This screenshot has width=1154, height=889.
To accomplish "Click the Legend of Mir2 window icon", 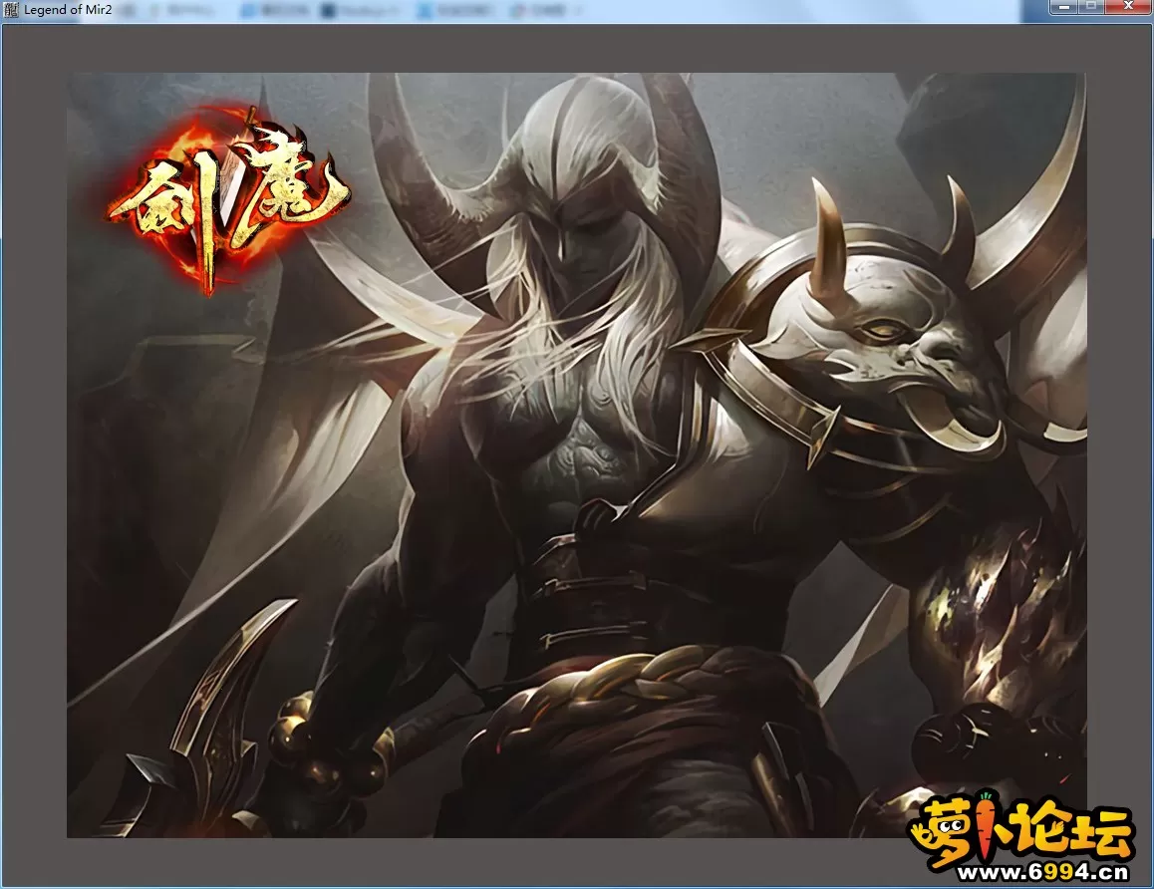I will [11, 10].
